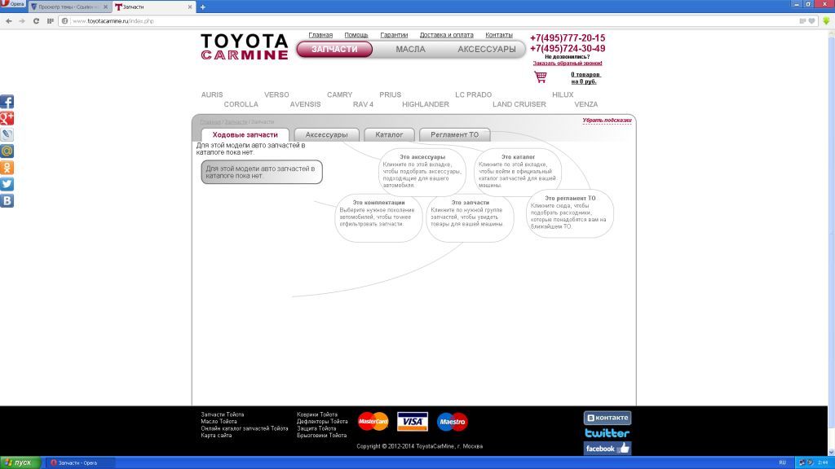Open a new browser tab

point(203,7)
